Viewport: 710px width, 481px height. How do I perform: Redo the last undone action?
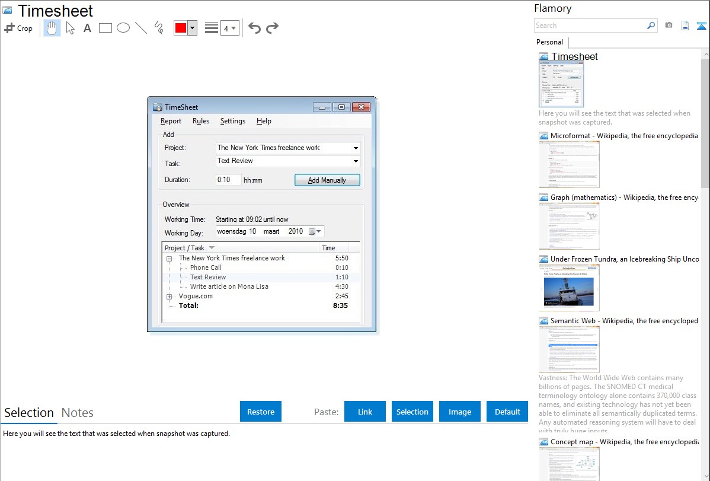(x=272, y=28)
